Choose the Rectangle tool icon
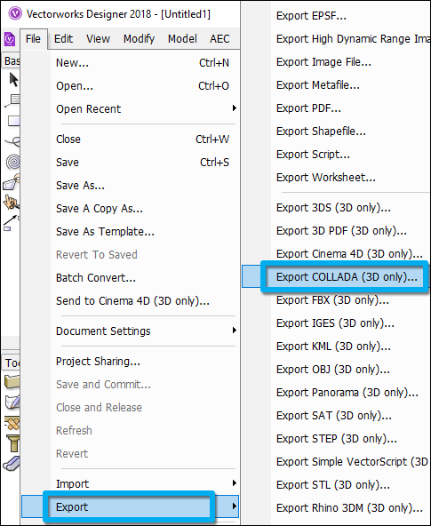Image resolution: width=431 pixels, height=526 pixels. pyautogui.click(x=13, y=121)
